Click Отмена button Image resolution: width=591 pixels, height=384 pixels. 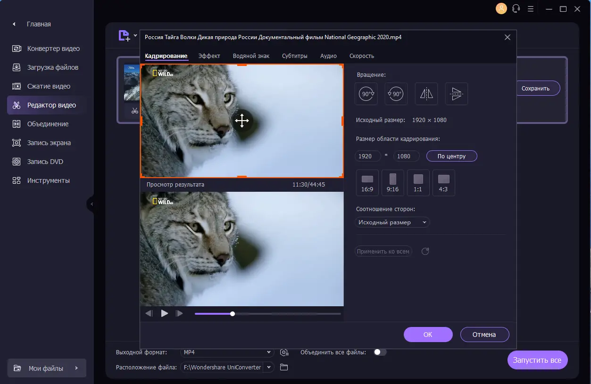coord(484,335)
